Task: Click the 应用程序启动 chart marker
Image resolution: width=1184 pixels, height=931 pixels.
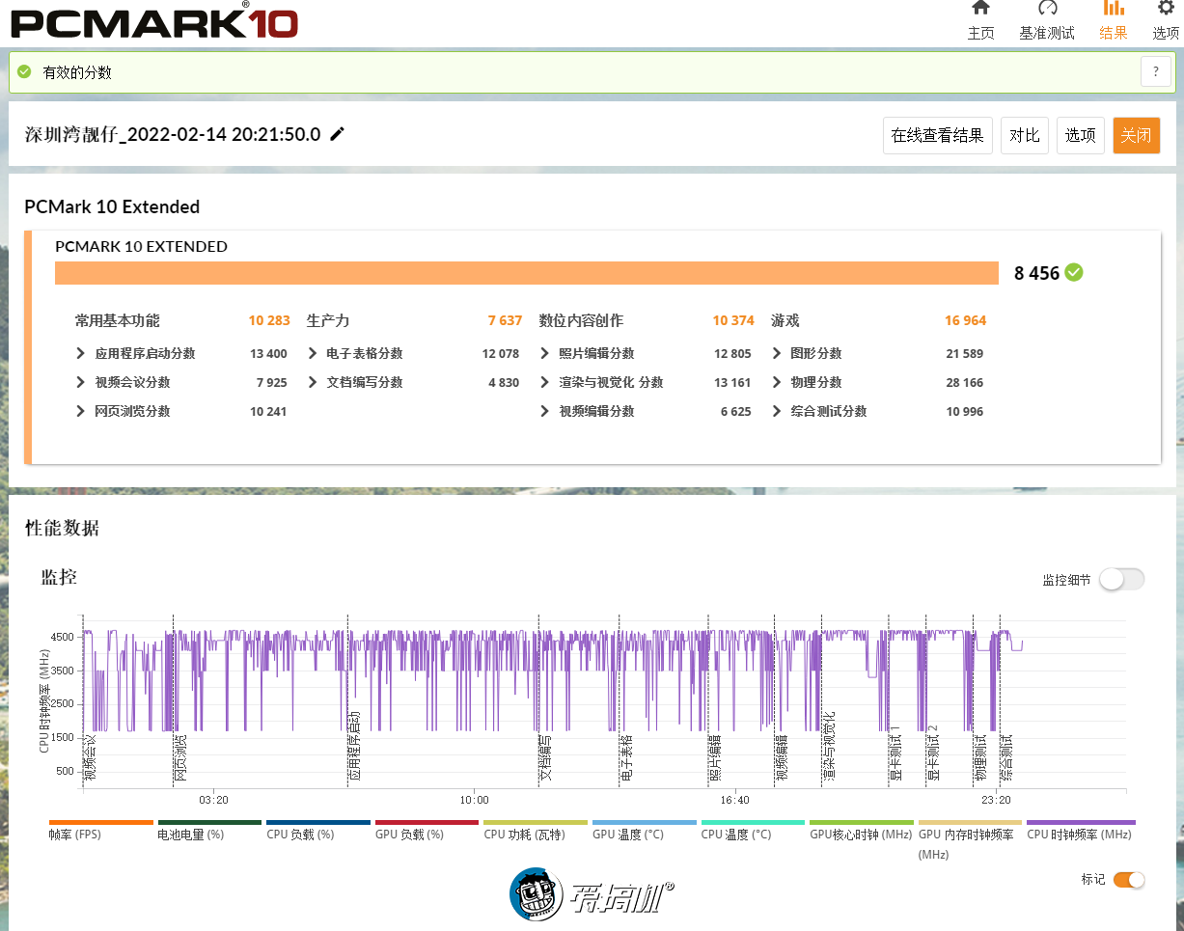Action: pyautogui.click(x=354, y=747)
